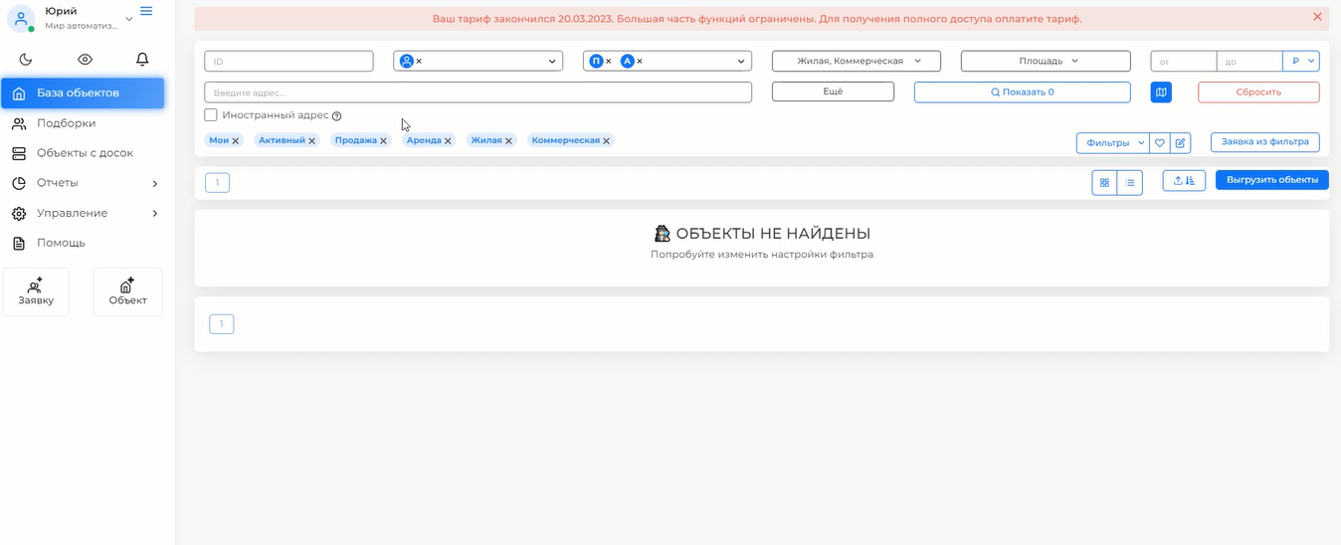Viewport: 1341px width, 545px height.
Task: Create new Заявку request
Action: (36, 291)
